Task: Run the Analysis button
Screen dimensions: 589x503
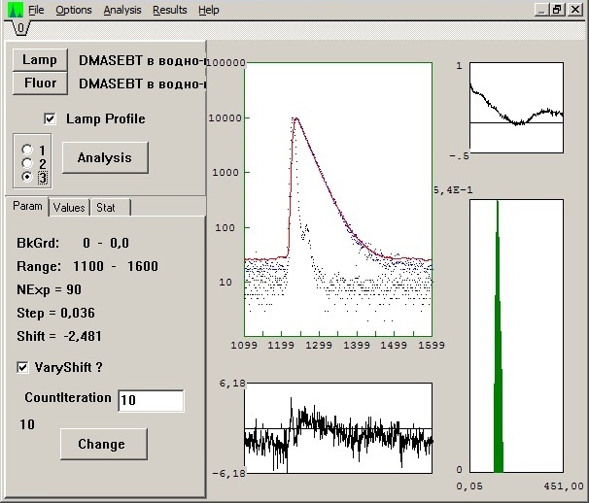Action: pyautogui.click(x=105, y=157)
